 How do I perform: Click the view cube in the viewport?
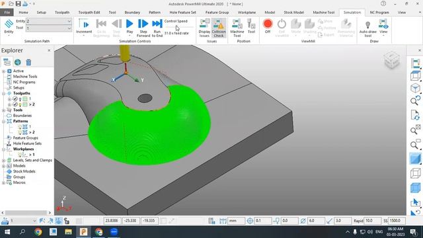391,60
